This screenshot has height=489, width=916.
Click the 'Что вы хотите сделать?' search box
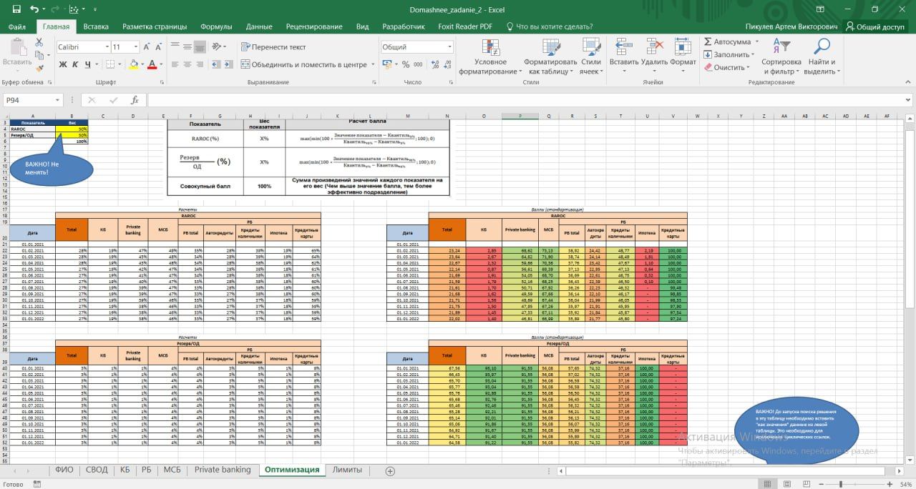[x=550, y=26]
